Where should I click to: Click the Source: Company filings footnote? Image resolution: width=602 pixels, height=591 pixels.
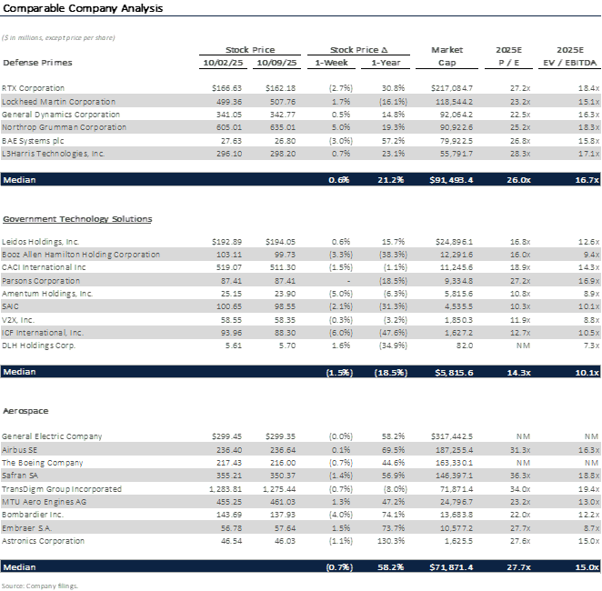coord(40,586)
